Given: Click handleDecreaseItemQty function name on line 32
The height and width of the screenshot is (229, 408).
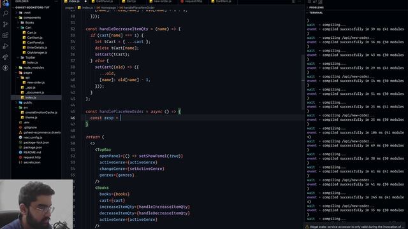Looking at the screenshot, I should pyautogui.click(x=124, y=29).
